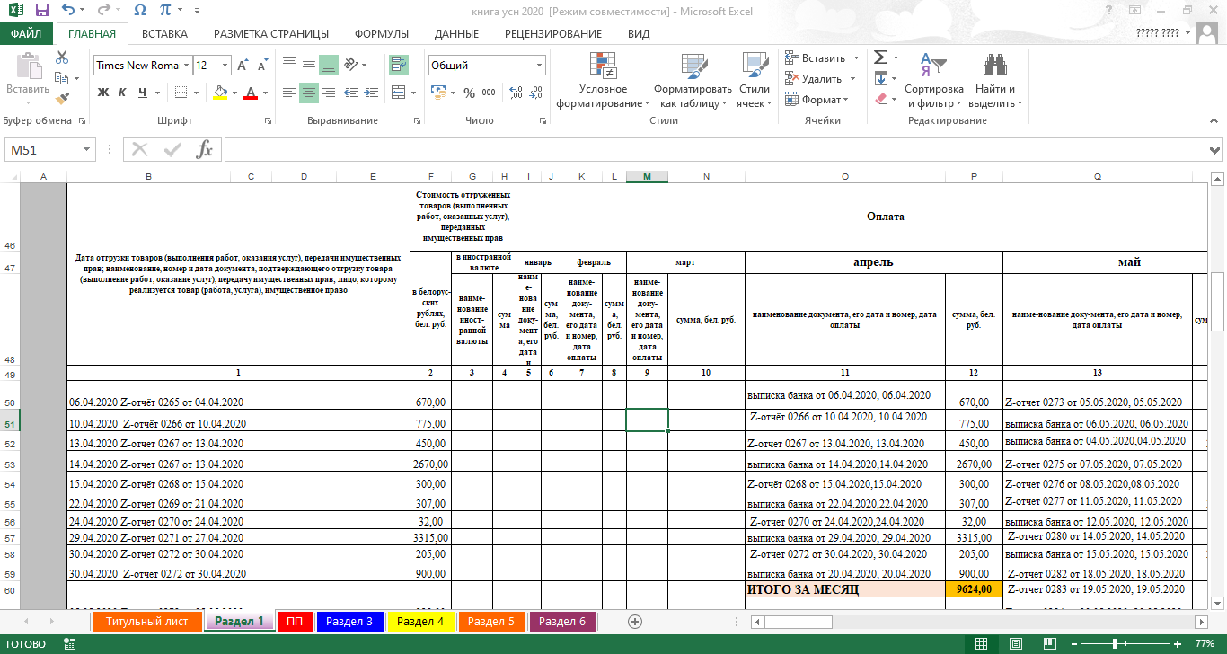Image resolution: width=1227 pixels, height=654 pixels.
Task: Click the percent style icon
Action: coord(469,93)
